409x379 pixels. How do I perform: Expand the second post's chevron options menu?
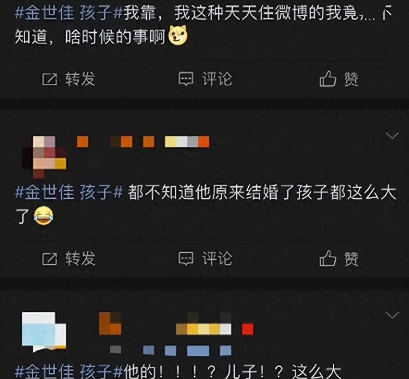click(x=392, y=136)
